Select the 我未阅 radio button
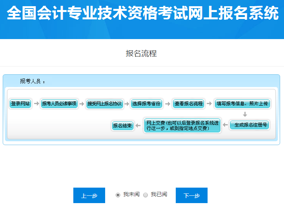 [x=118, y=195]
